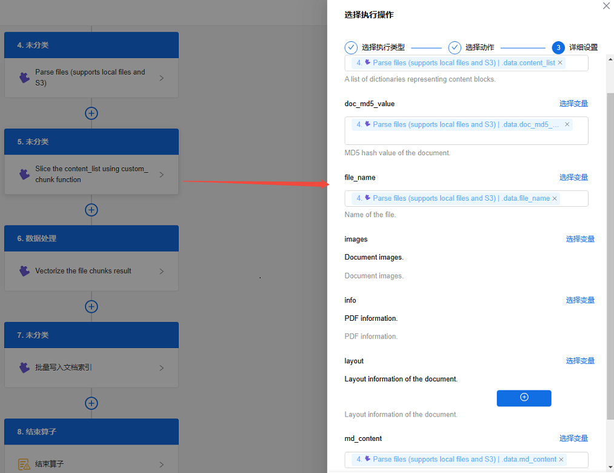Click the file_name input field

tap(466, 198)
